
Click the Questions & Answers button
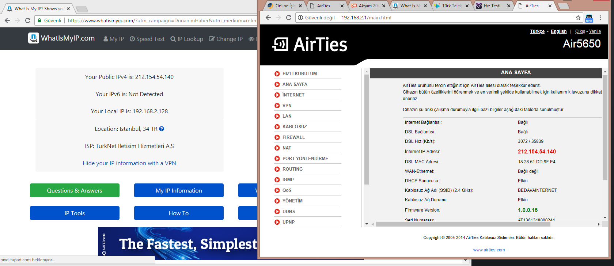75,190
